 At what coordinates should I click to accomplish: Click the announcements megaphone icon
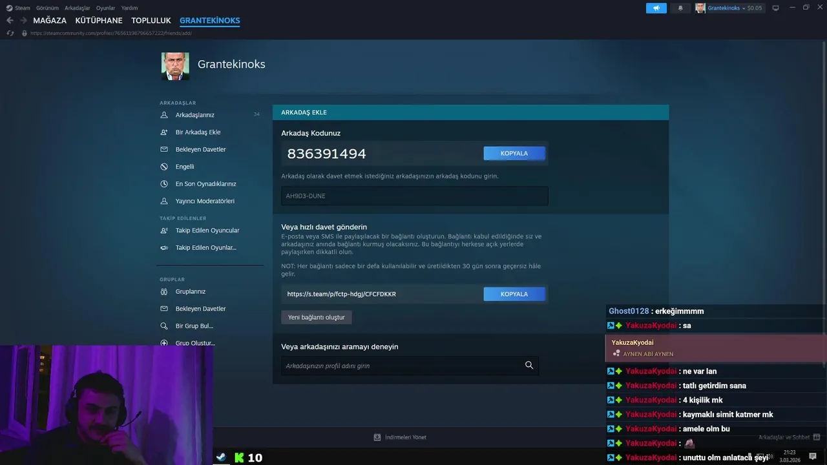click(656, 8)
